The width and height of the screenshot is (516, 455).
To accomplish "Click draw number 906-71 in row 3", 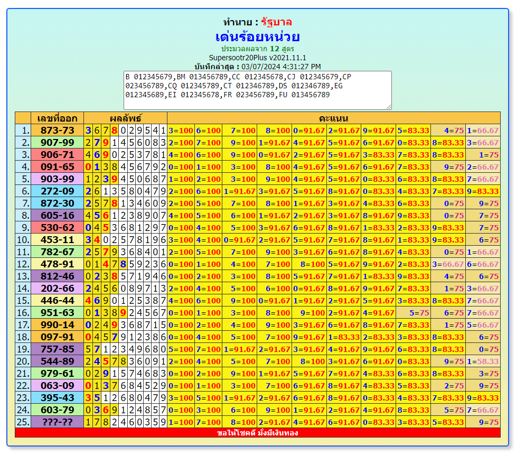I will pos(57,155).
